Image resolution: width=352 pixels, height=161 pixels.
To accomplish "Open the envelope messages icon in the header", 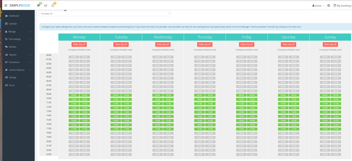I will point(45,6).
